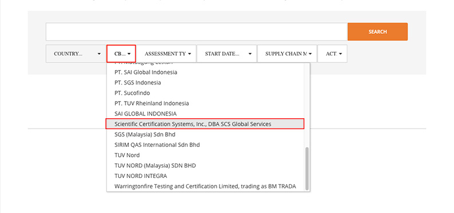454x213 pixels.
Task: Open the ACT filter dropdown
Action: pyautogui.click(x=332, y=53)
